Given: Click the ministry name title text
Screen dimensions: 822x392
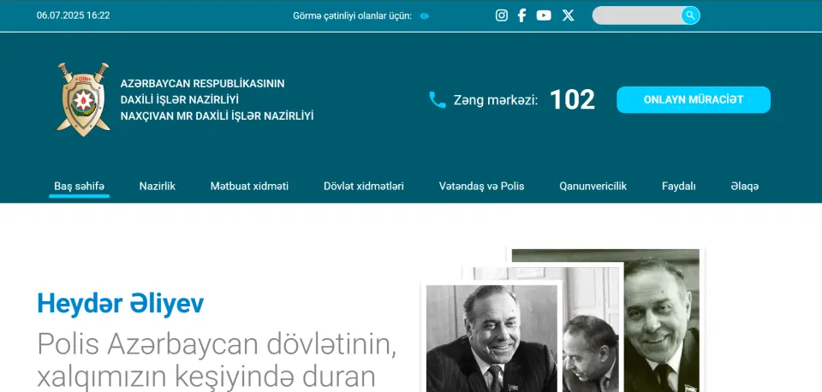Looking at the screenshot, I should pos(217,99).
